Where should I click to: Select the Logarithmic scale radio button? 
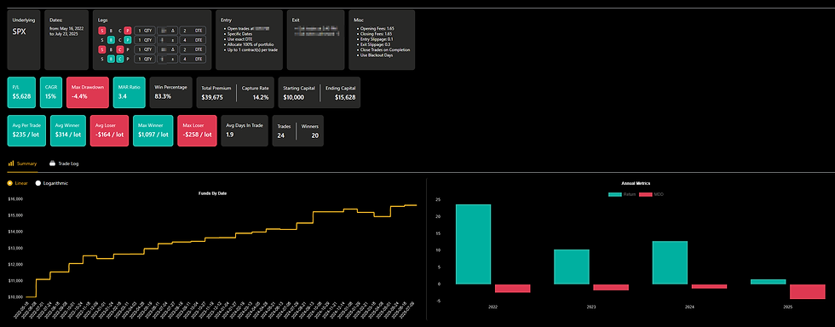(37, 183)
